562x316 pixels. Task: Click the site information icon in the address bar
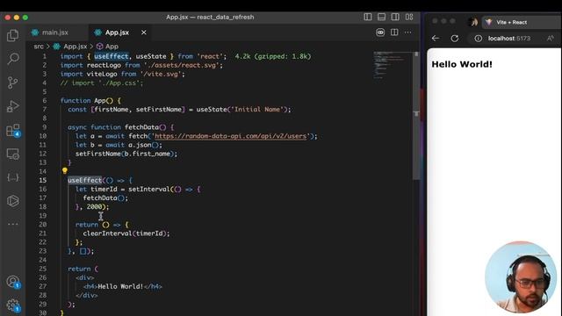[x=478, y=39]
